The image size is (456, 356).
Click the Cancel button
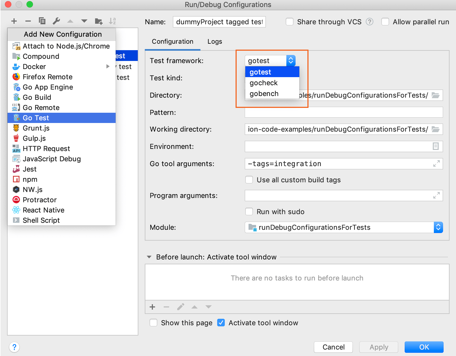333,347
